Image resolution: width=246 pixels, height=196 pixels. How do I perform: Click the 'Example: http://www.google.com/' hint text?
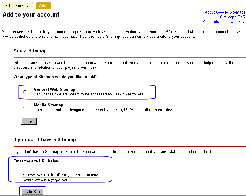pos(45,180)
